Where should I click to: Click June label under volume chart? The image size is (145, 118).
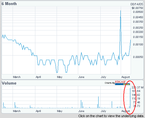coord(81,111)
